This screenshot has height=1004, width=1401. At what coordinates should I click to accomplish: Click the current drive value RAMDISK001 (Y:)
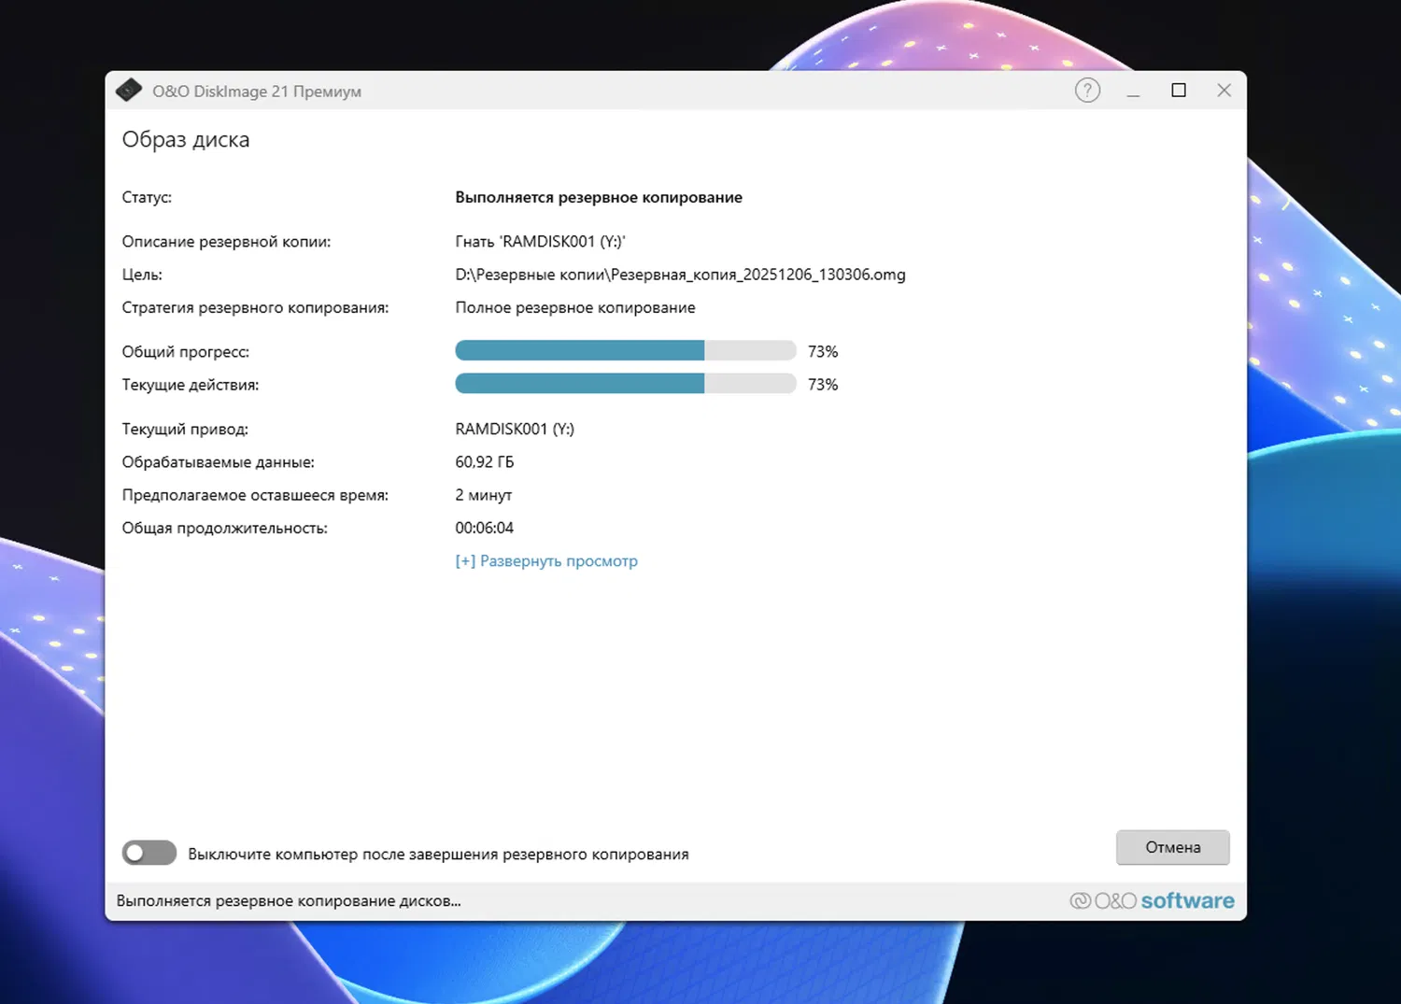[x=515, y=430]
